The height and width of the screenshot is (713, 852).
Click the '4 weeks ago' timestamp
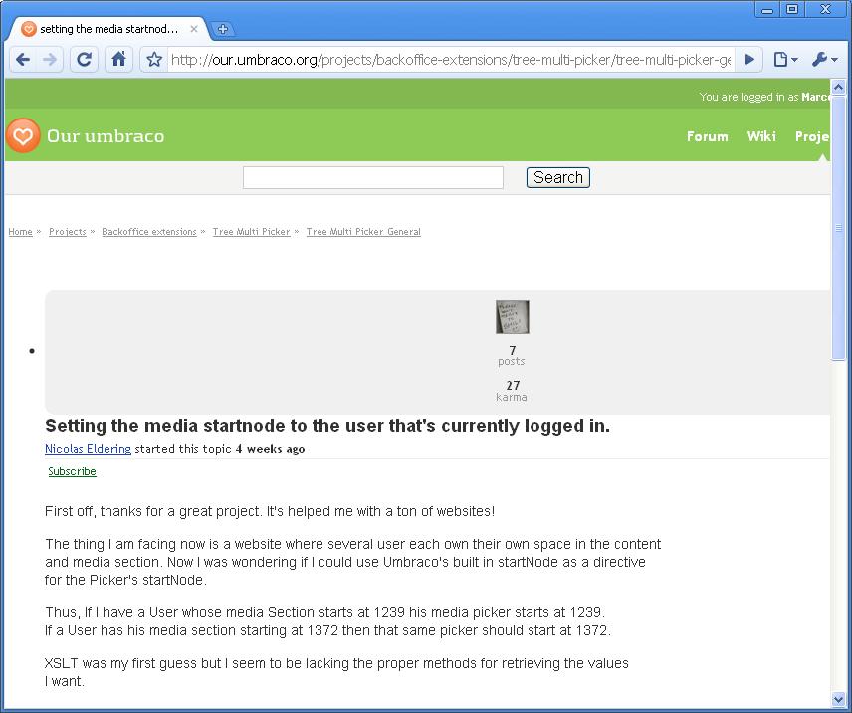click(270, 449)
